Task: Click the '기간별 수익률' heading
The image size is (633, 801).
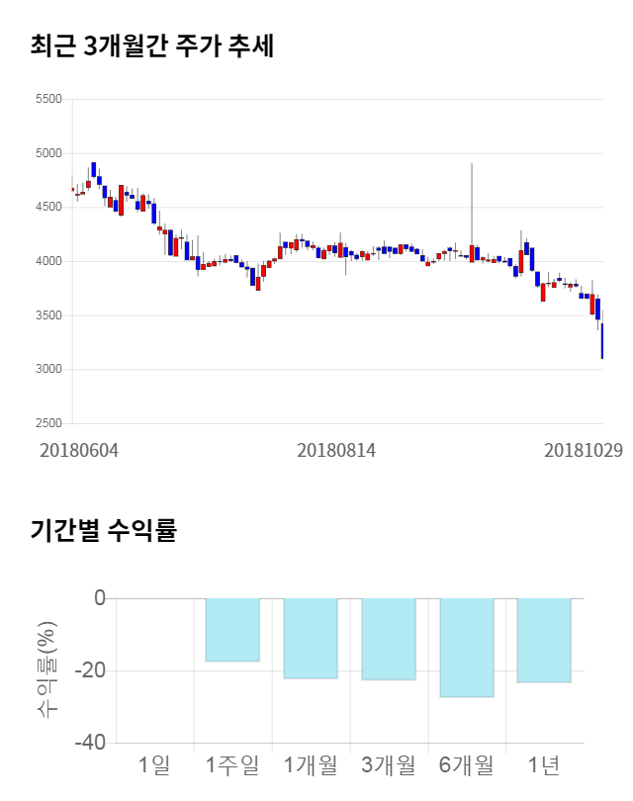Action: [x=103, y=529]
